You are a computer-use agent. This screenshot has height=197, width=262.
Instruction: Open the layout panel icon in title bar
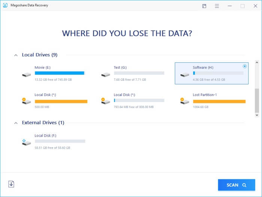point(204,6)
